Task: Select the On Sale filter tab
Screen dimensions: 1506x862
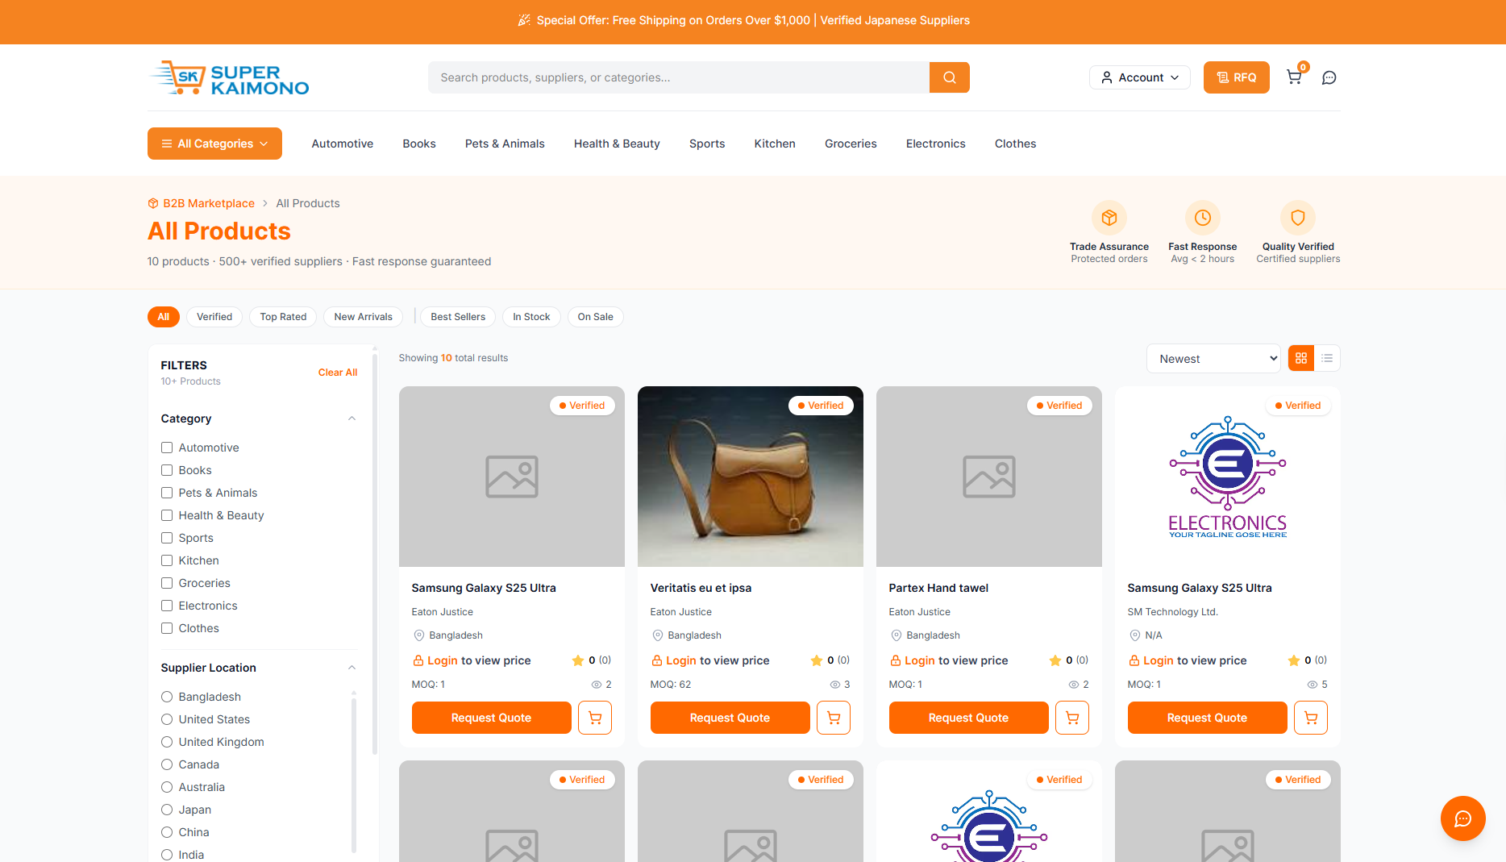Action: click(x=595, y=317)
